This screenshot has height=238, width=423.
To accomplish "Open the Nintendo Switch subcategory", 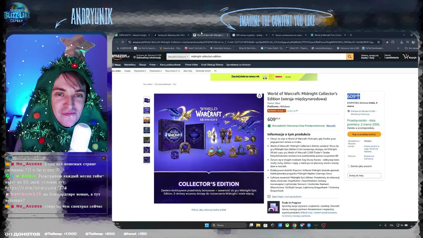I will coord(203,71).
